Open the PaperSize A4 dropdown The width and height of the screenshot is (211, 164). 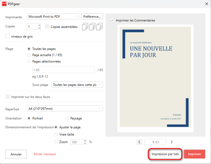click(65, 108)
